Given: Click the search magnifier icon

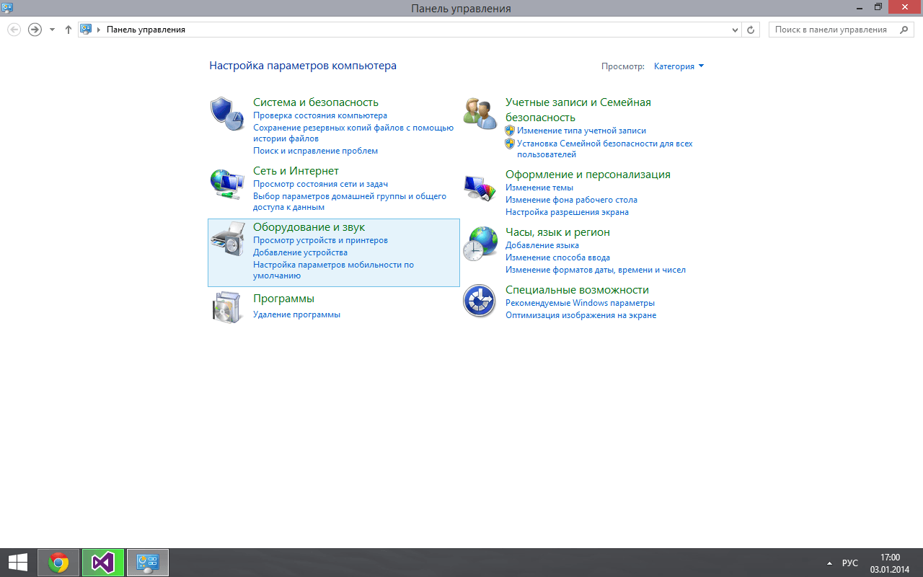Looking at the screenshot, I should 904,30.
